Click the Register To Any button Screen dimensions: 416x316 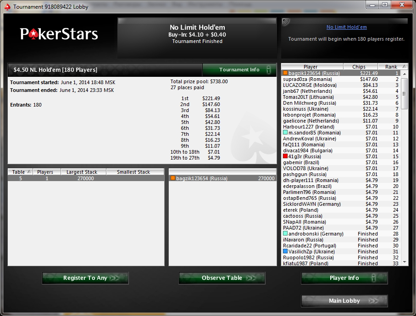point(85,278)
